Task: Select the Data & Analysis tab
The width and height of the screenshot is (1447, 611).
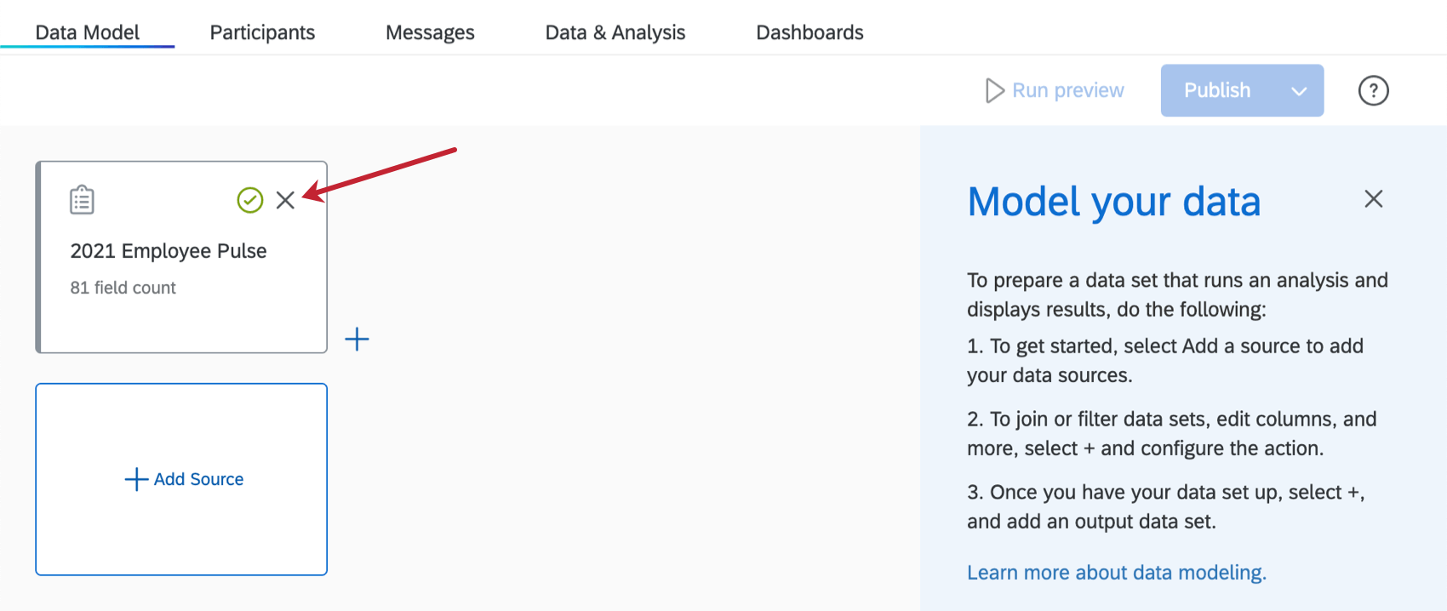Action: pos(615,32)
